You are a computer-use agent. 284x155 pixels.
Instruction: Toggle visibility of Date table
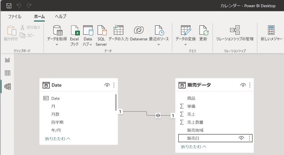coord(107,85)
